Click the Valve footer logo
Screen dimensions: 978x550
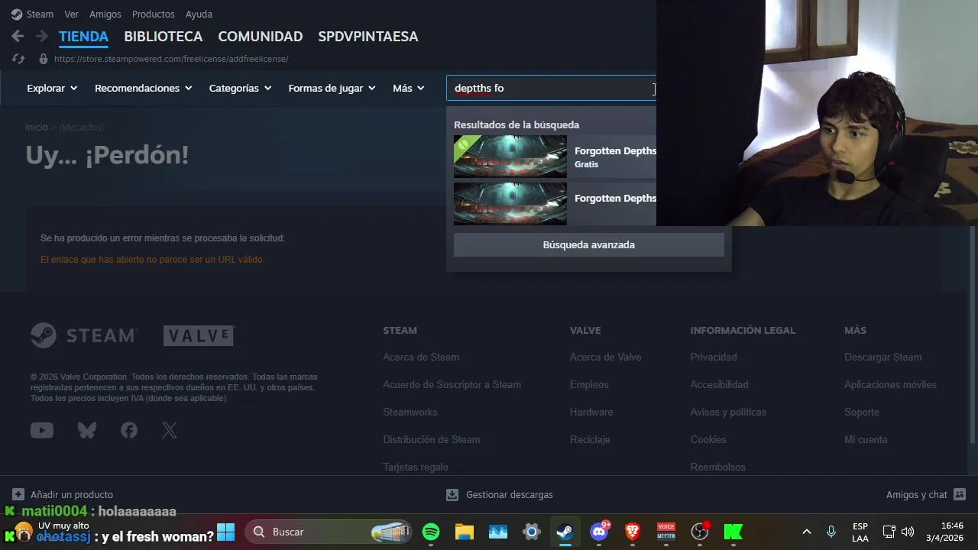[x=199, y=335]
